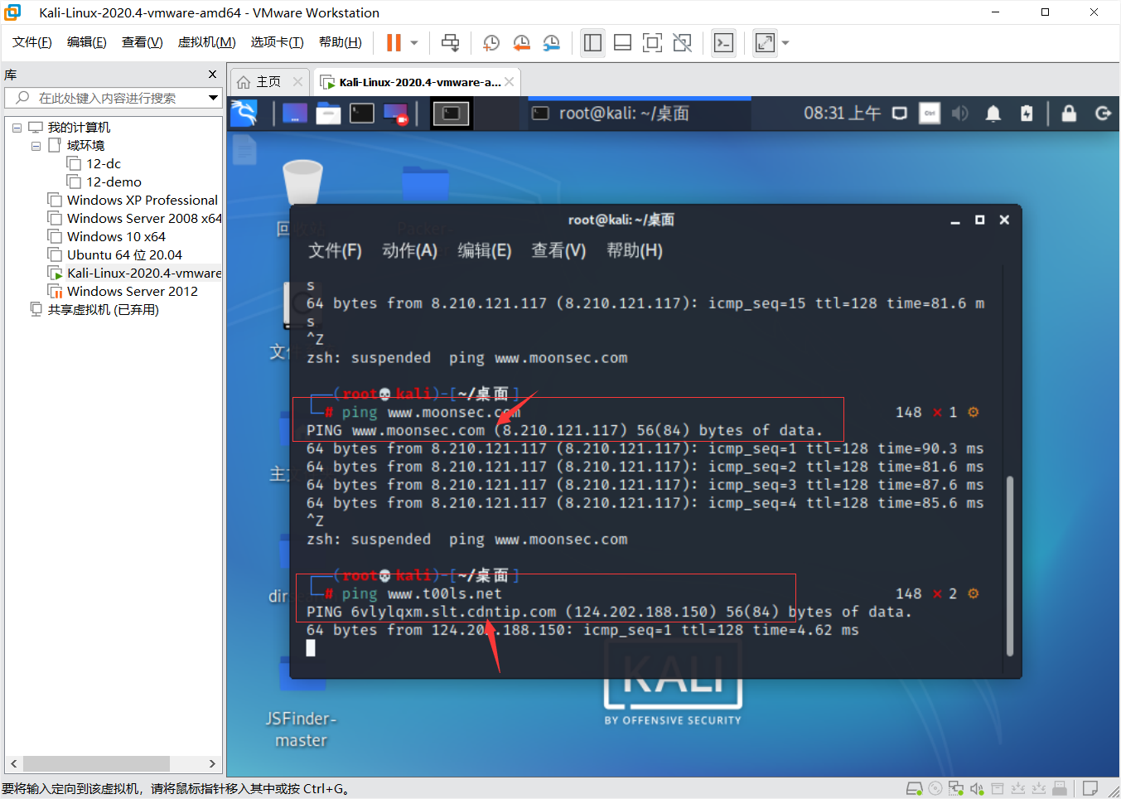The image size is (1121, 799).
Task: Click the sound card status icon
Action: [977, 788]
